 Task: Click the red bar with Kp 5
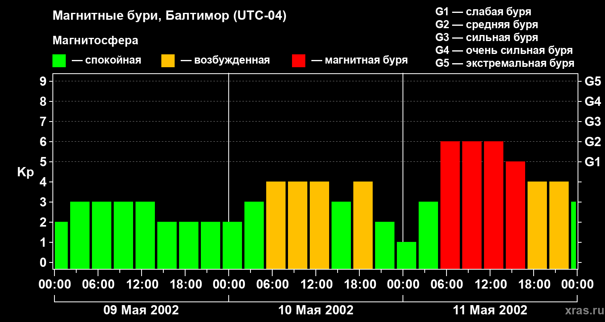click(515, 215)
